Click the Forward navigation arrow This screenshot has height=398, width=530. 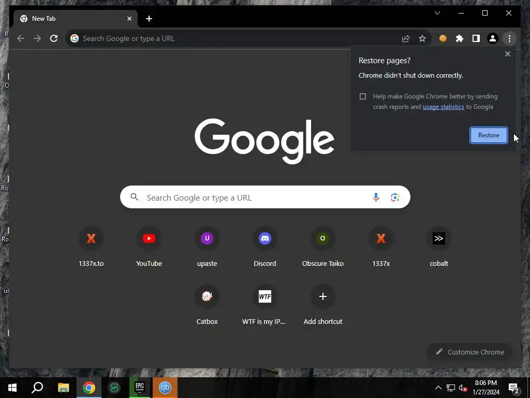[x=37, y=38]
